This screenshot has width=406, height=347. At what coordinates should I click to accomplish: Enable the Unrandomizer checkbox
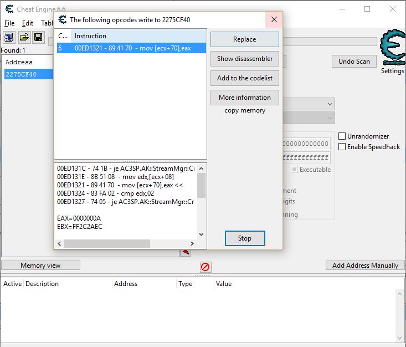(x=342, y=136)
